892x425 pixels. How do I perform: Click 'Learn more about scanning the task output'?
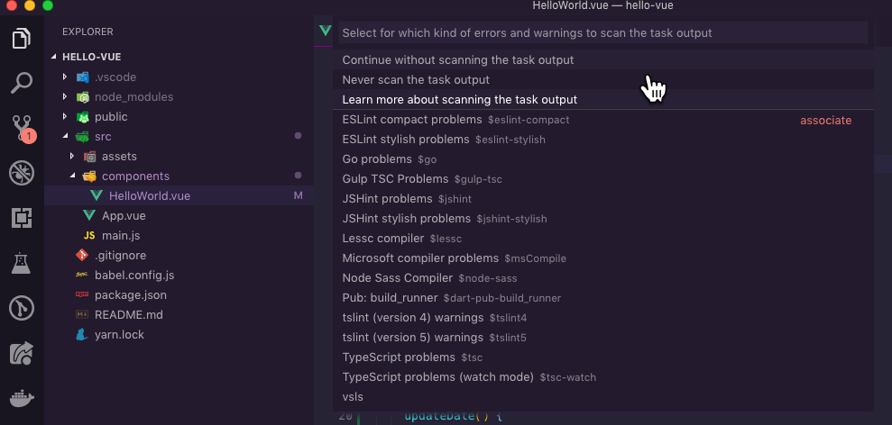pyautogui.click(x=459, y=100)
